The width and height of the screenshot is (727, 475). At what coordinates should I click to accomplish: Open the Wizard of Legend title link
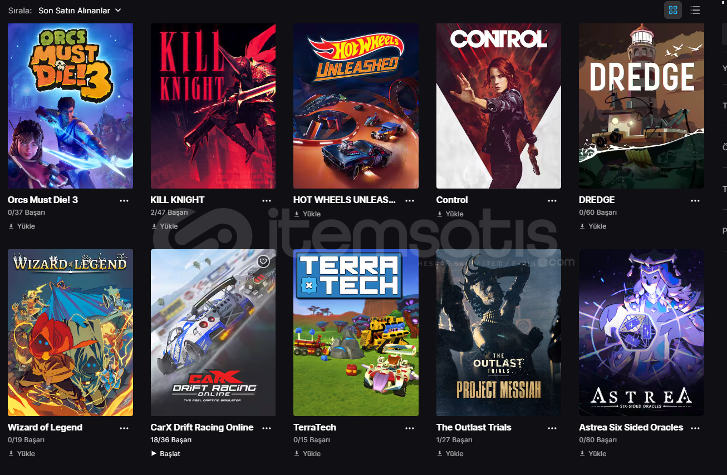[x=45, y=428]
